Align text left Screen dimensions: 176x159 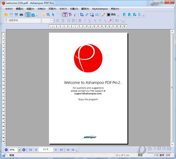(x=58, y=20)
